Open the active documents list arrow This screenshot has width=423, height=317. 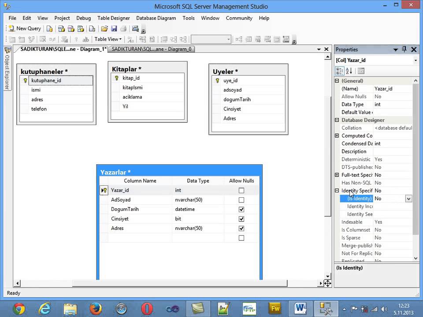coord(319,49)
